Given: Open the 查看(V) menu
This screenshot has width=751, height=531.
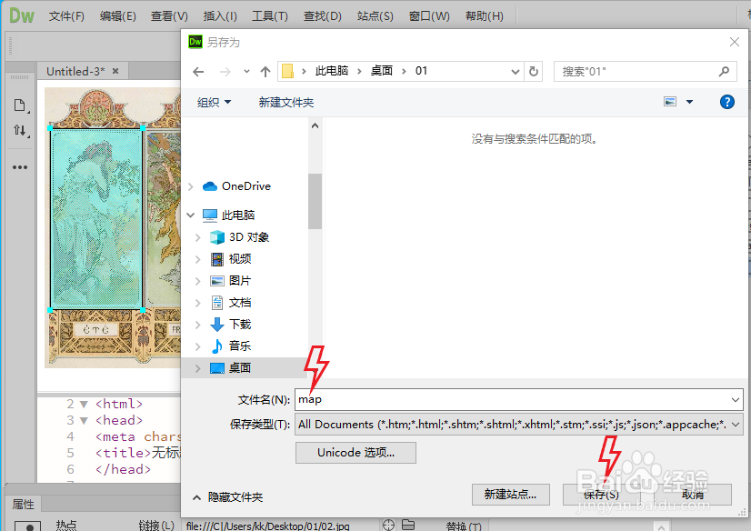Looking at the screenshot, I should coord(169,16).
